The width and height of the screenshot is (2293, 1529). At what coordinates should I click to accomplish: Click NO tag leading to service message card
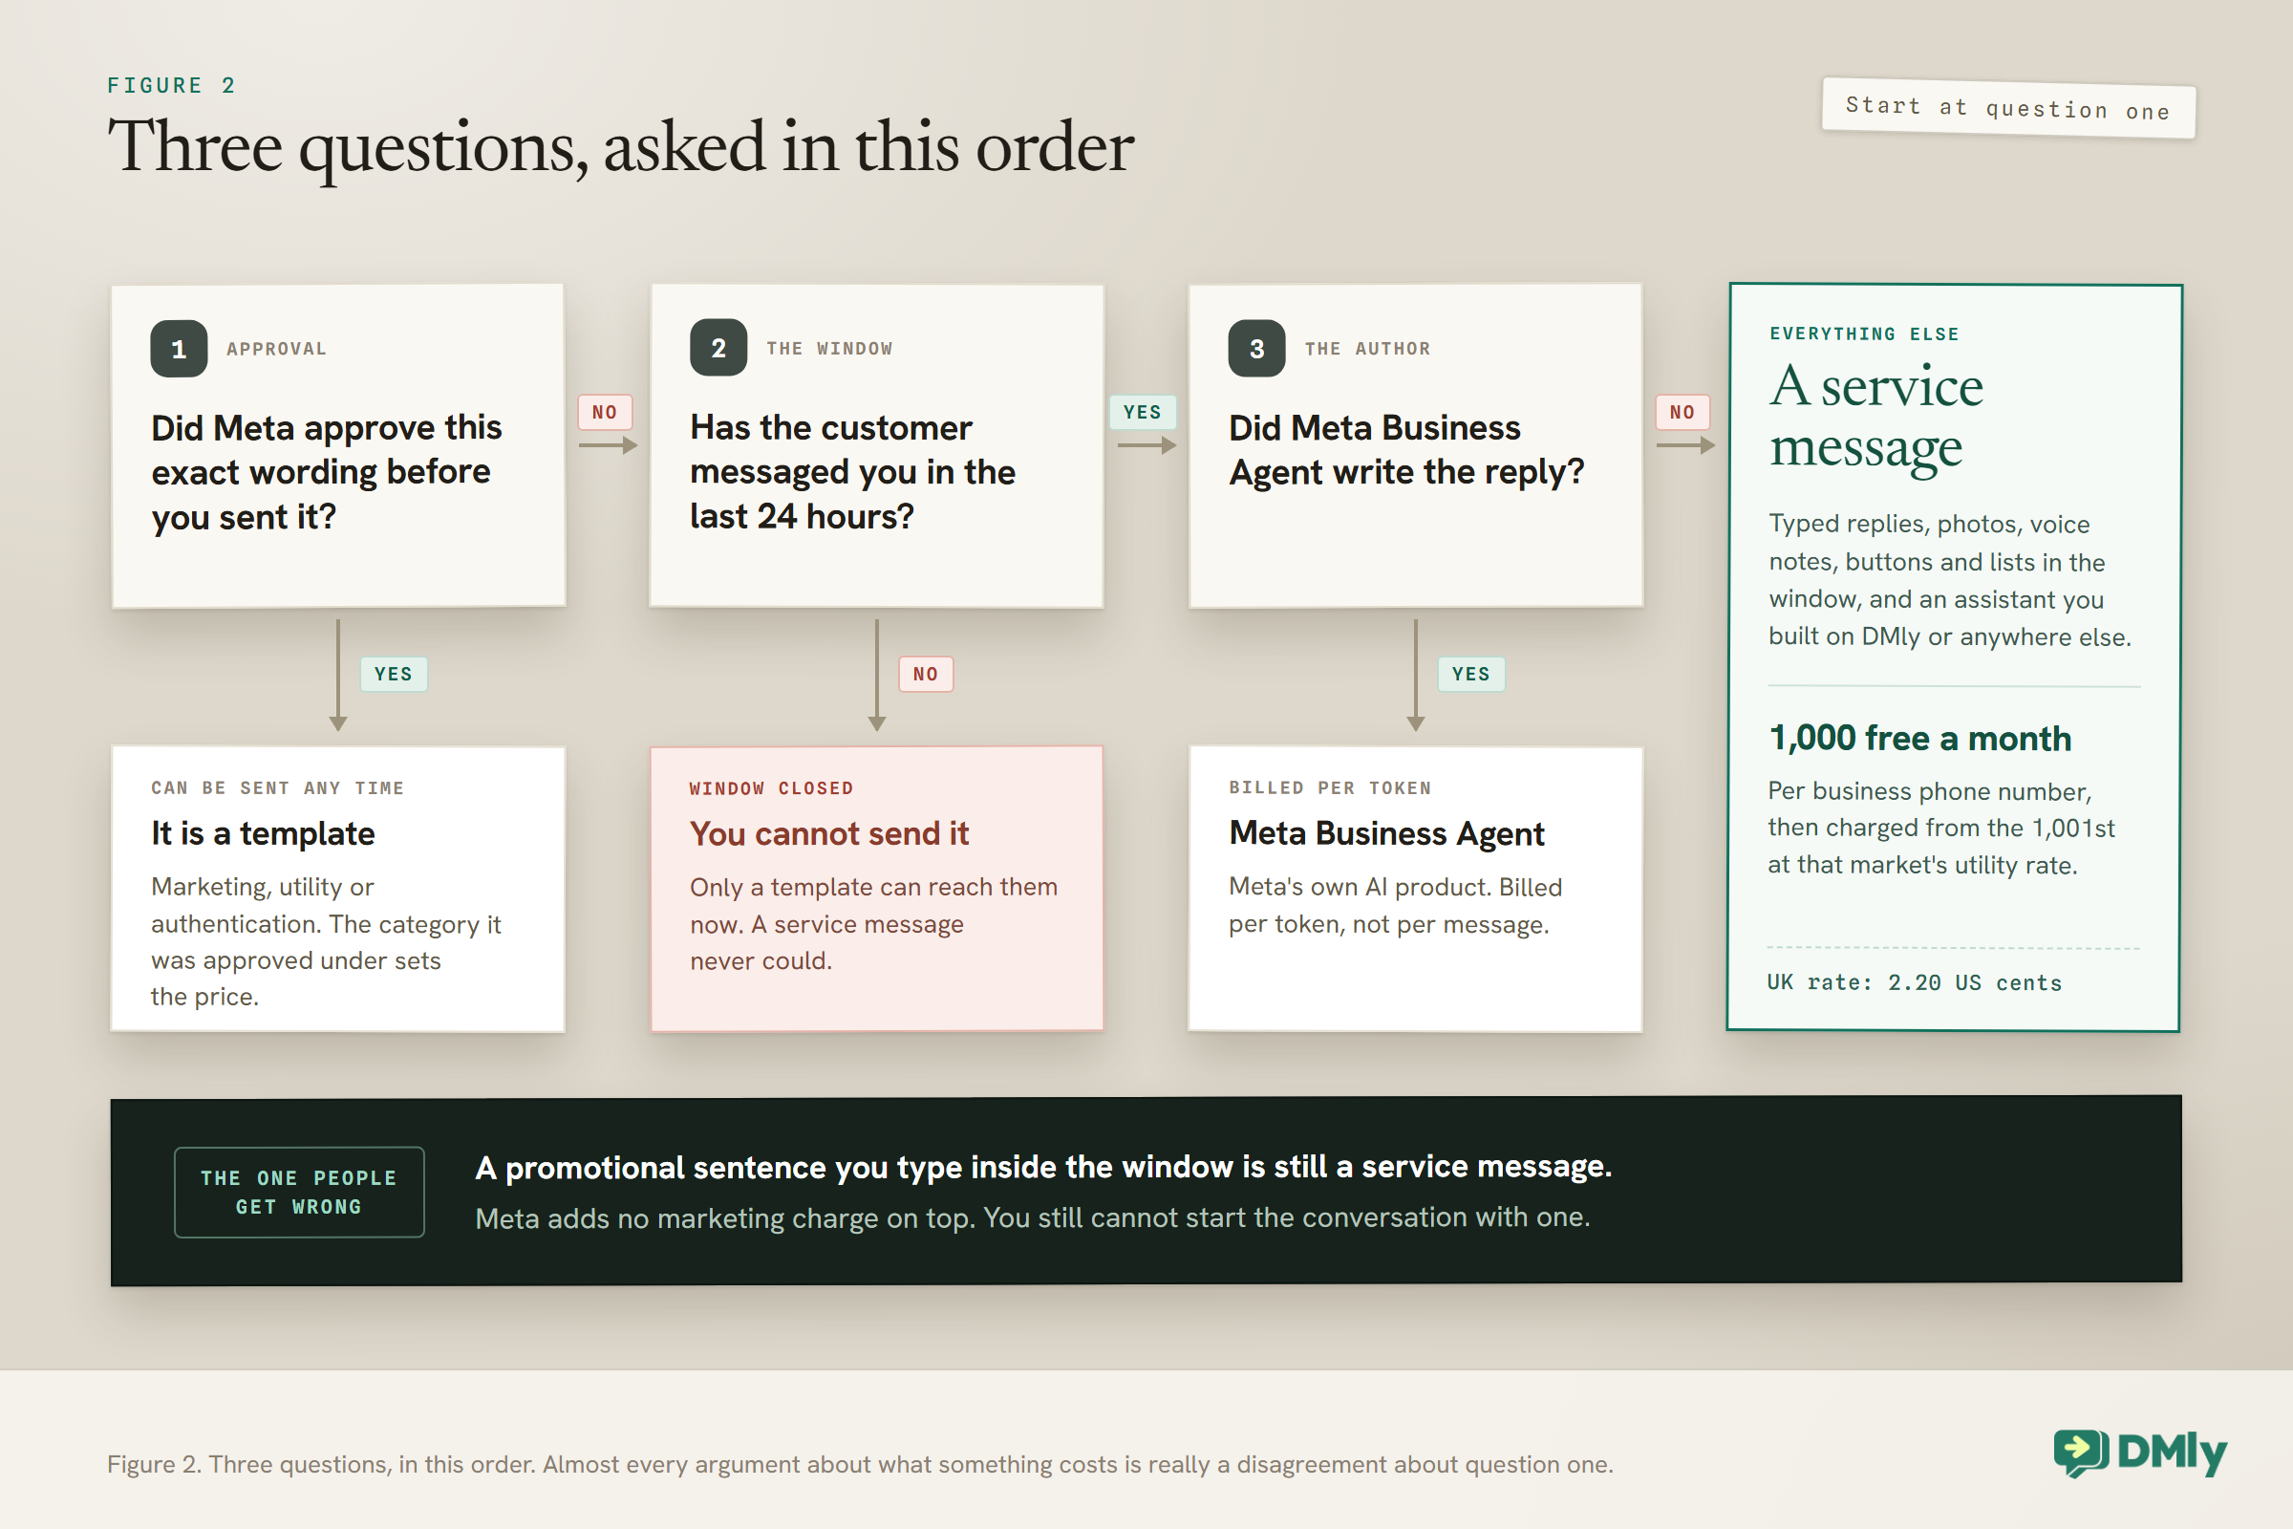pyautogui.click(x=1682, y=413)
